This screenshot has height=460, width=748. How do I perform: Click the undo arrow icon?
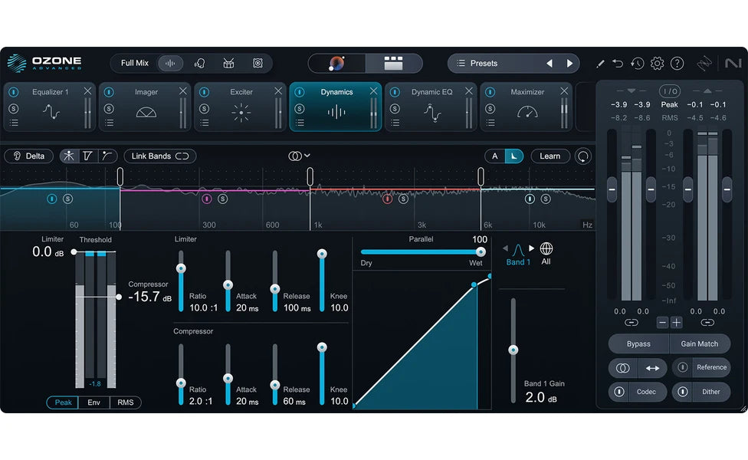coord(617,64)
